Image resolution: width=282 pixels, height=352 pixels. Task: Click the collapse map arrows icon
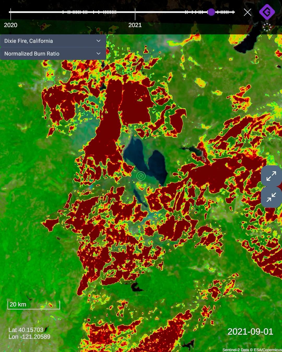271,197
